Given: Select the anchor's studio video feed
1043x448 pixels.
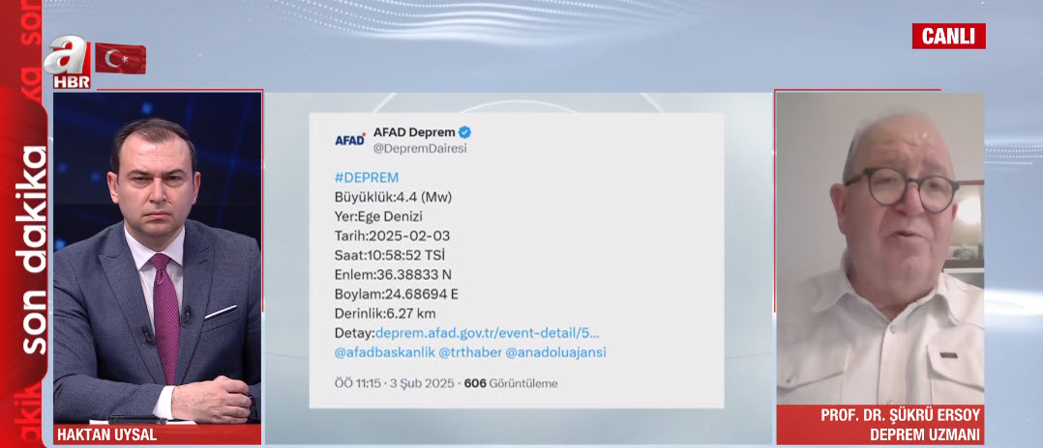Looking at the screenshot, I should (157, 258).
